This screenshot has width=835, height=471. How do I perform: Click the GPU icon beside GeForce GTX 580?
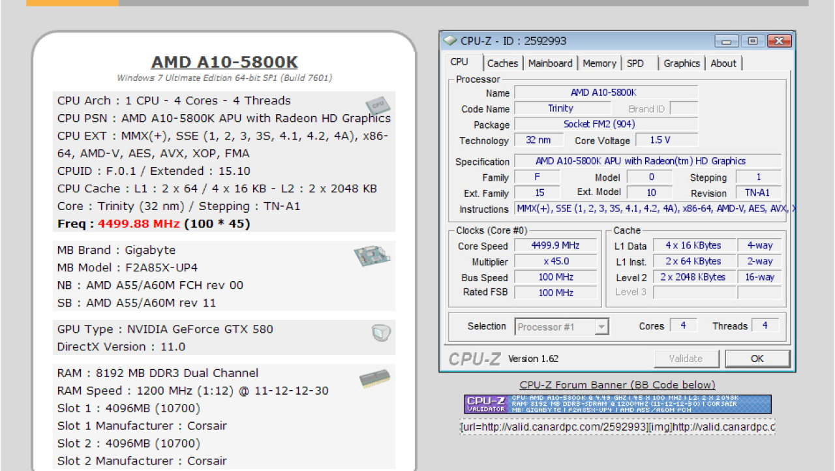click(x=381, y=333)
